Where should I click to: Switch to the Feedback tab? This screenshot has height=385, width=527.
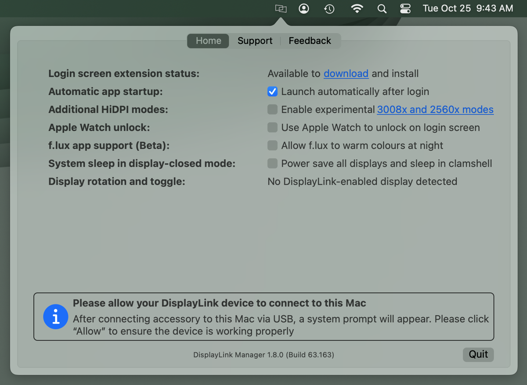310,40
